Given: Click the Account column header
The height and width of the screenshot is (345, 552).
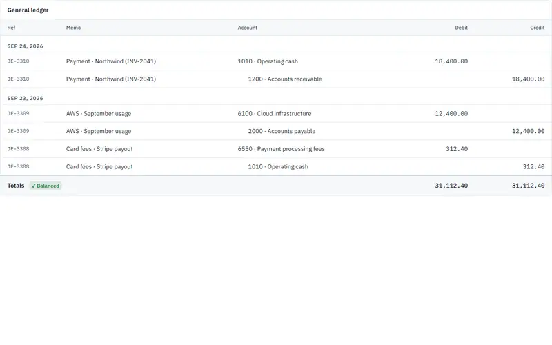Looking at the screenshot, I should [x=248, y=28].
